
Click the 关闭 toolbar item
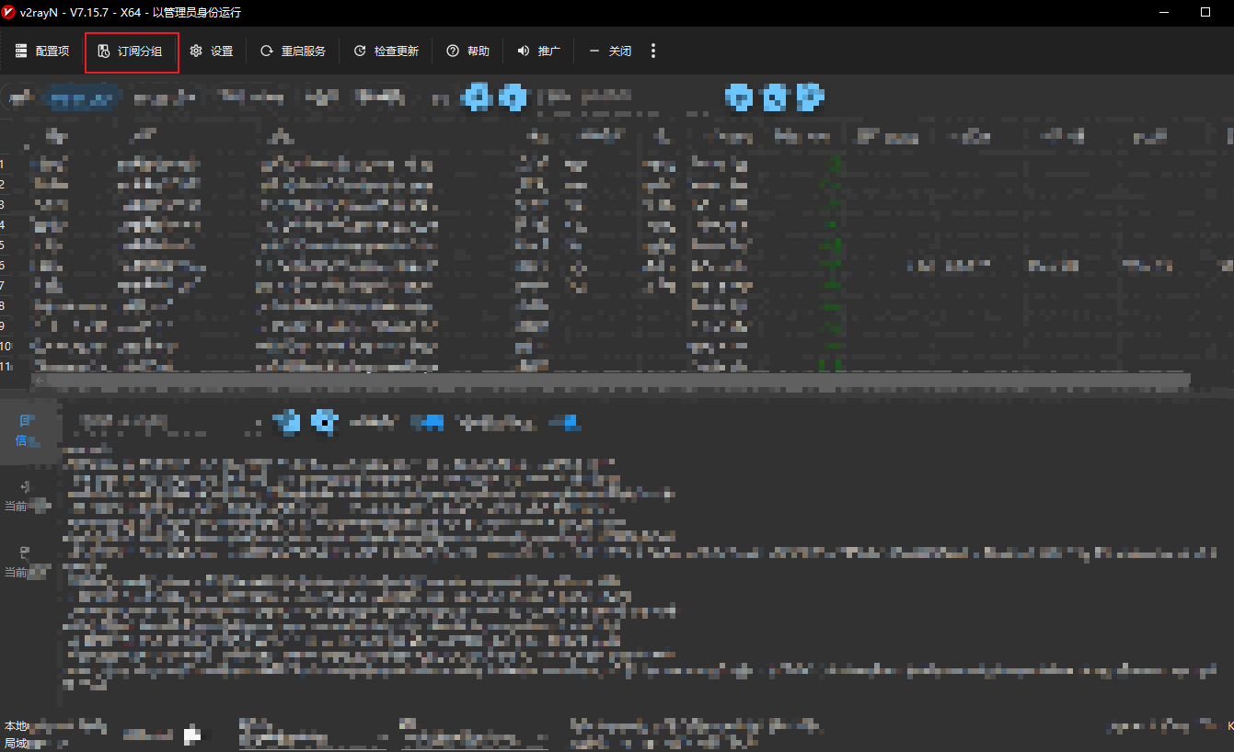pos(610,51)
